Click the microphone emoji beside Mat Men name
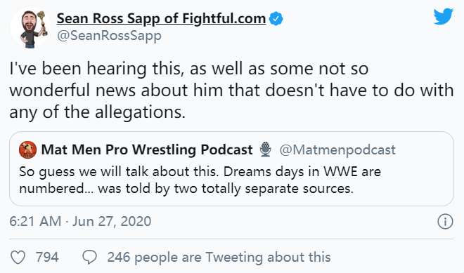The image size is (464, 273). click(x=266, y=149)
